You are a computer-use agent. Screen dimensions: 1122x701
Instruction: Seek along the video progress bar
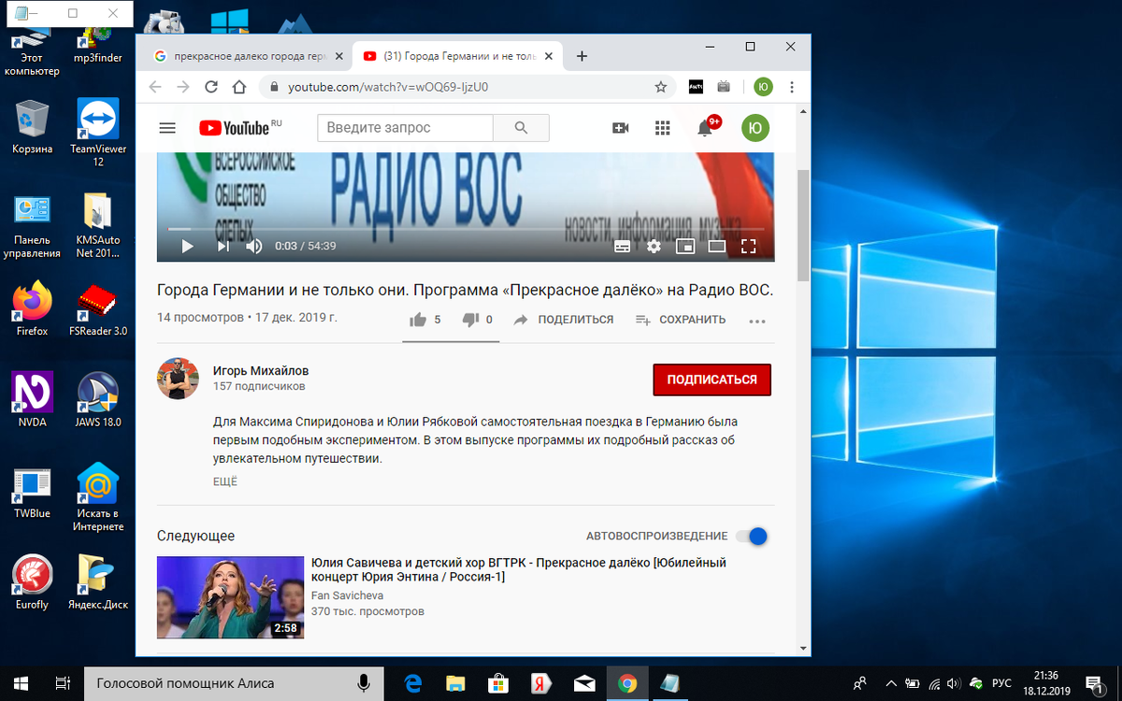pos(466,228)
